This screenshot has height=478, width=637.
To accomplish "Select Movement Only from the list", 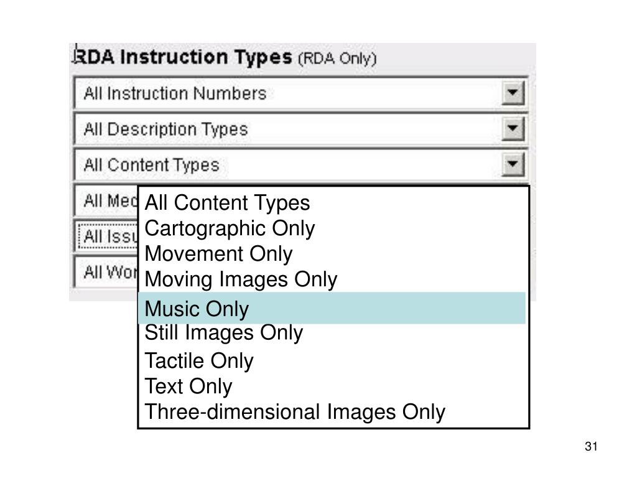I will pyautogui.click(x=218, y=254).
